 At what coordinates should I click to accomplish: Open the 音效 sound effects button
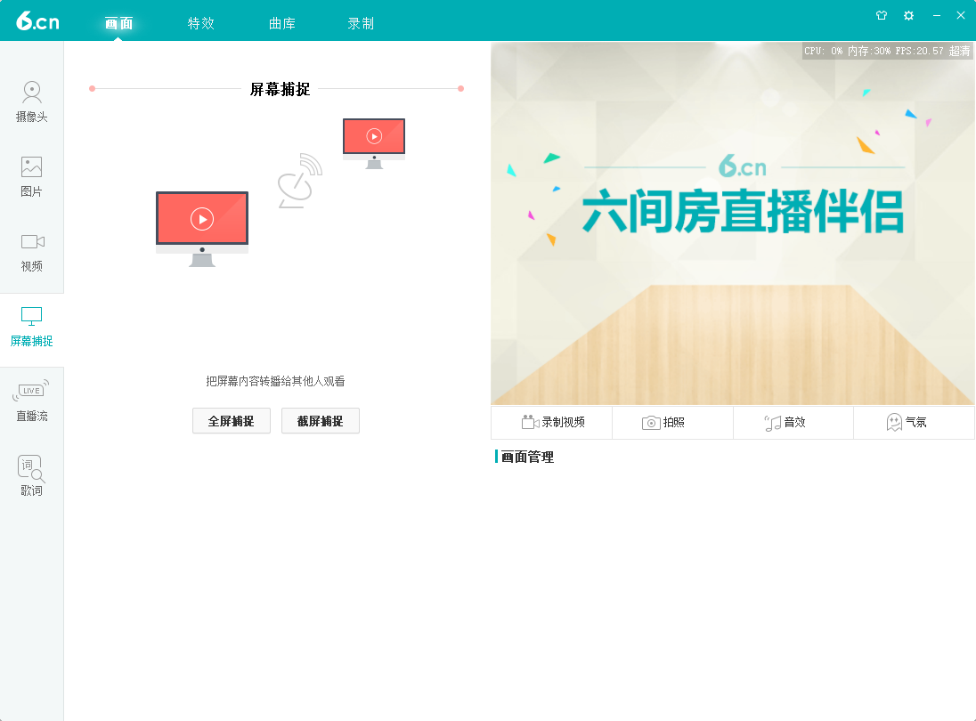tap(793, 423)
